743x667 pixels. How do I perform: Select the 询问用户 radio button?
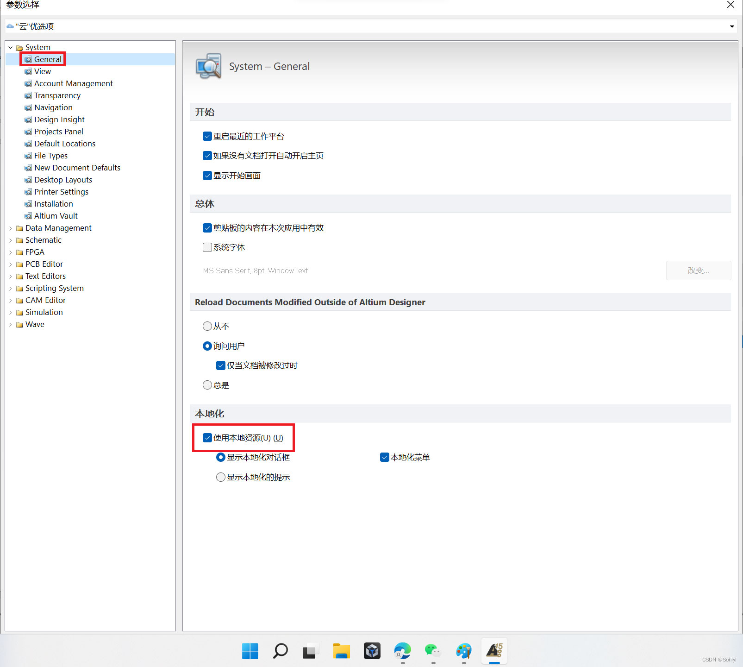tap(207, 346)
